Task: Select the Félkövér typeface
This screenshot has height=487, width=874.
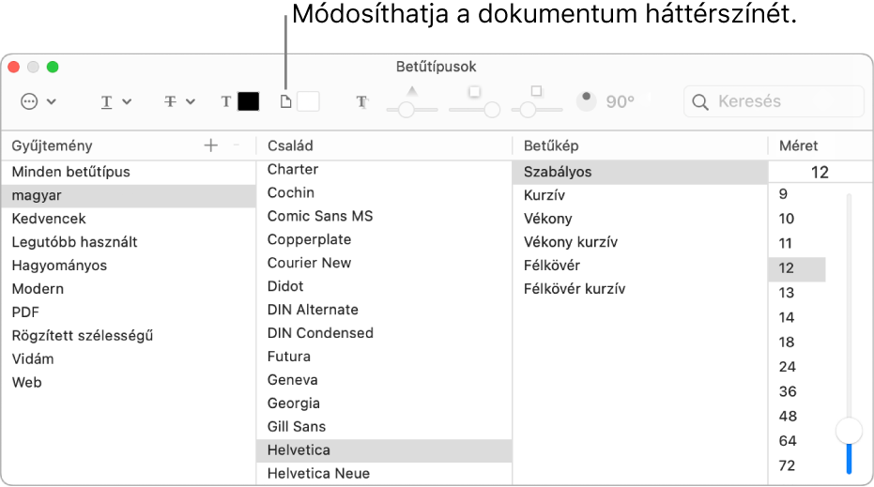Action: [x=640, y=266]
